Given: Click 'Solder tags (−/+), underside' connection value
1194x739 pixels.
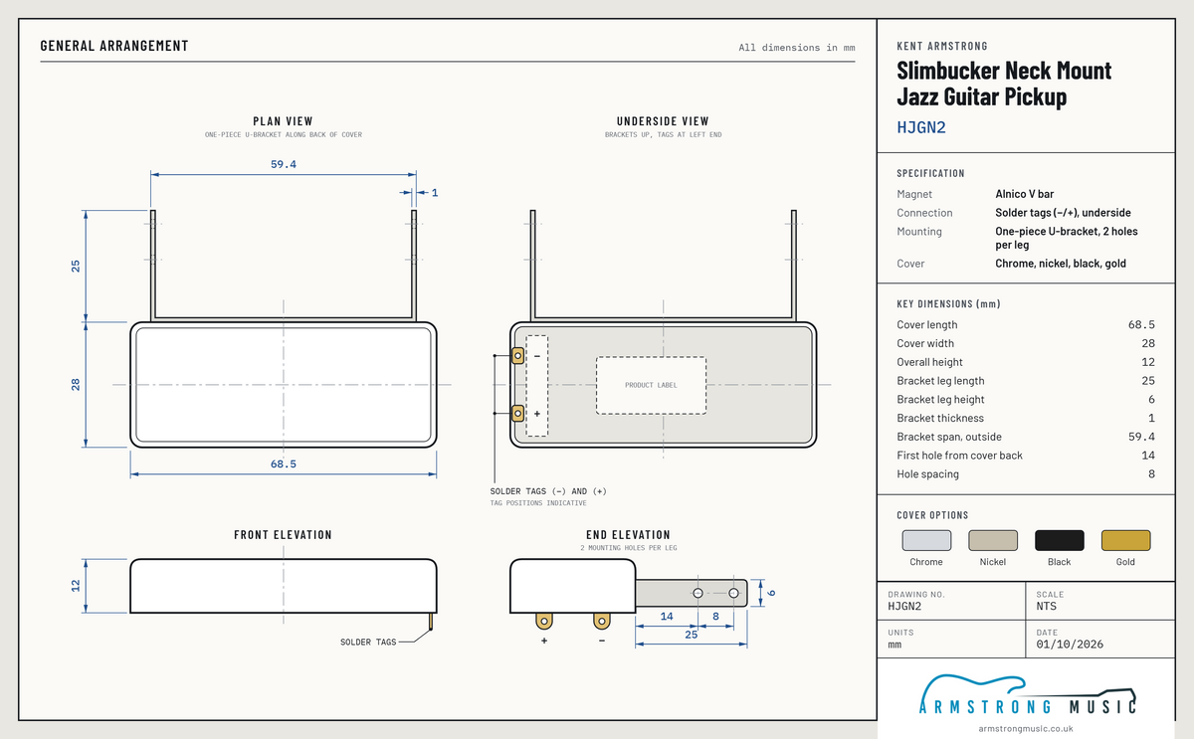Looking at the screenshot, I should click(x=1063, y=213).
